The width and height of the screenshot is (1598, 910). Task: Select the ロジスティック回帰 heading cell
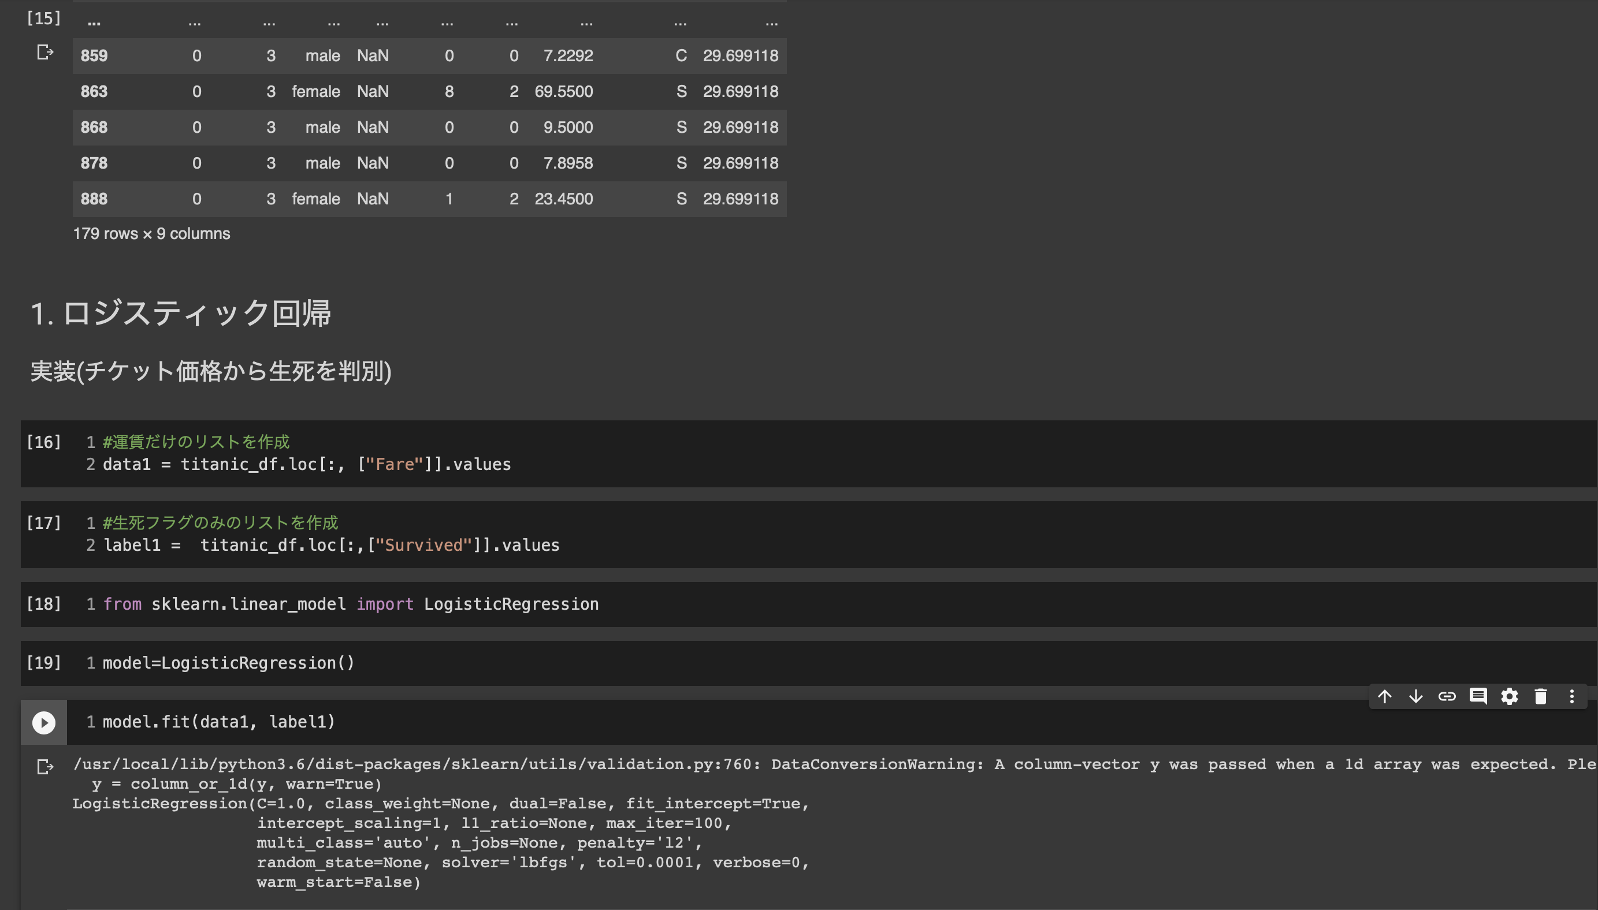pos(181,313)
